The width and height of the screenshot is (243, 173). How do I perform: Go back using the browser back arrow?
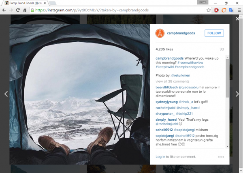point(4,10)
